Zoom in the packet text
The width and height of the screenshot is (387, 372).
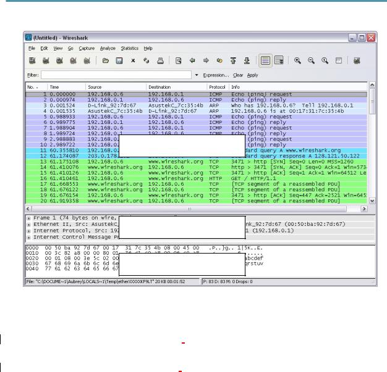click(297, 60)
